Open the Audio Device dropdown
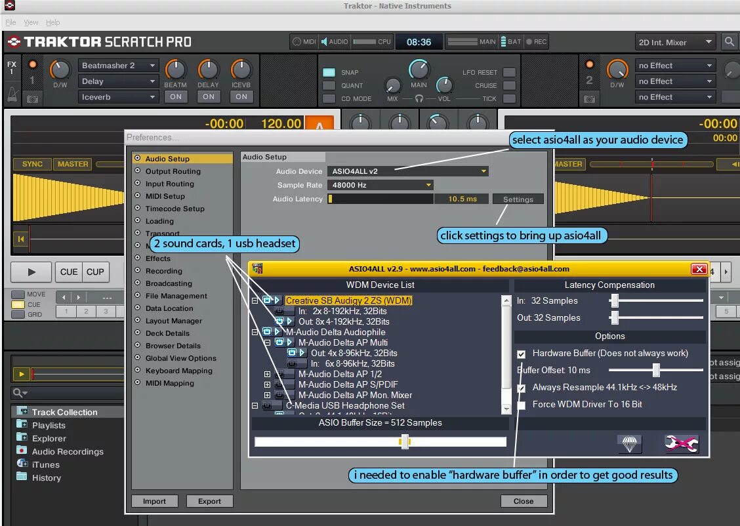 coord(408,171)
